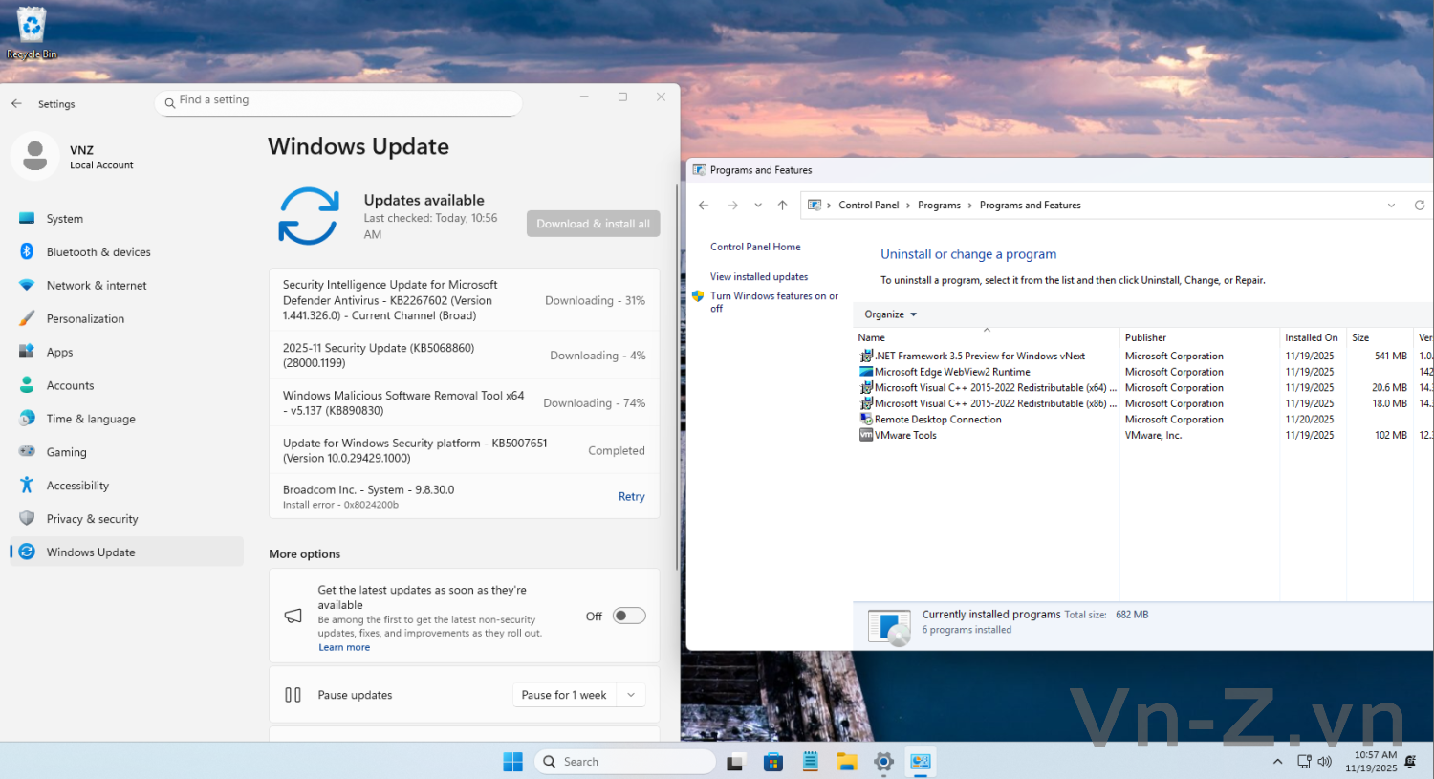This screenshot has height=779, width=1434.
Task: Click Download & install all button
Action: coord(593,224)
